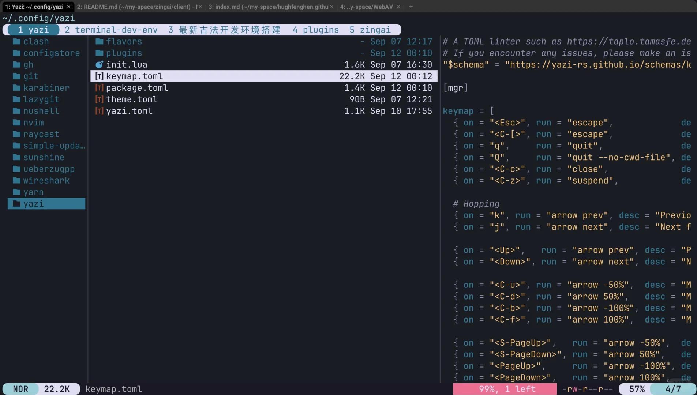Viewport: 697px width, 395px height.
Task: Click the yarn folder icon
Action: tap(16, 192)
